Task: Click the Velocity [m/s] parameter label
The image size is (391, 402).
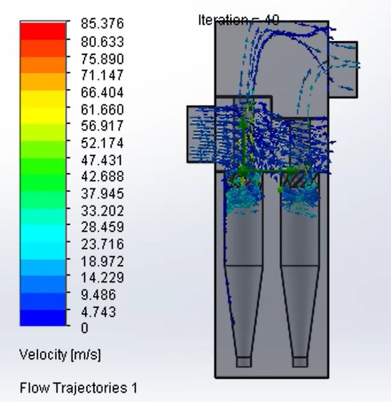Action: pos(60,355)
